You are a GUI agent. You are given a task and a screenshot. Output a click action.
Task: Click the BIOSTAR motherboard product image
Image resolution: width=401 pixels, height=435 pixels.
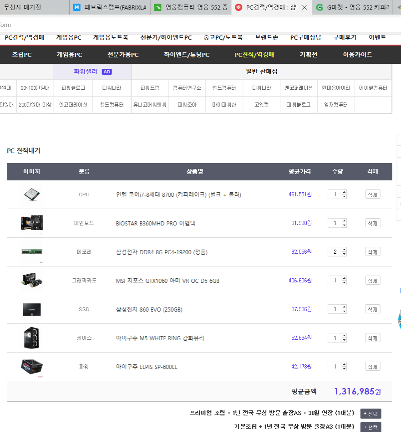pos(32,223)
